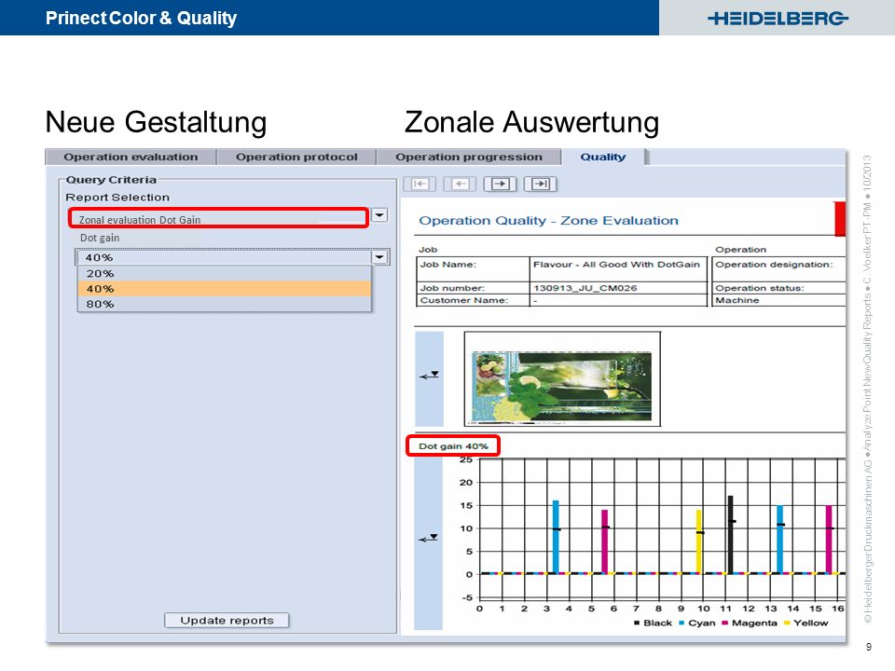
Task: Open the Report Selection dropdown arrow
Action: pyautogui.click(x=379, y=215)
